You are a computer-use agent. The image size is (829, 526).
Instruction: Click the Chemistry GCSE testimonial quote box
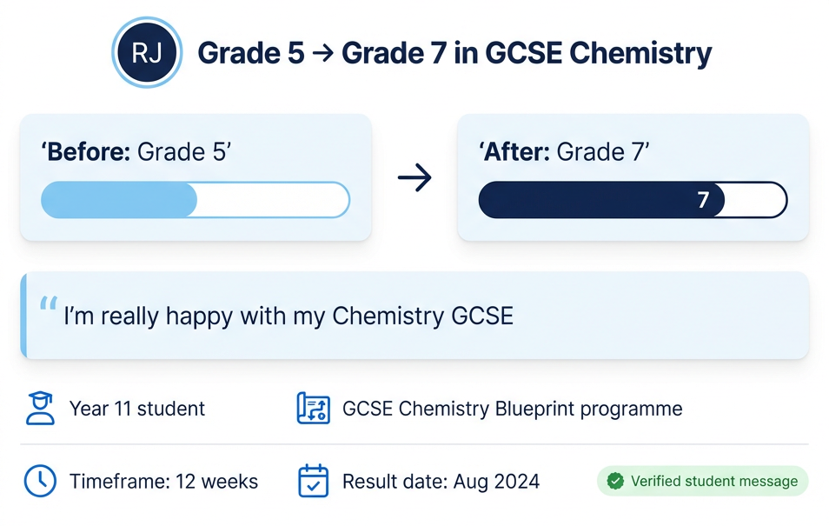[x=414, y=316]
